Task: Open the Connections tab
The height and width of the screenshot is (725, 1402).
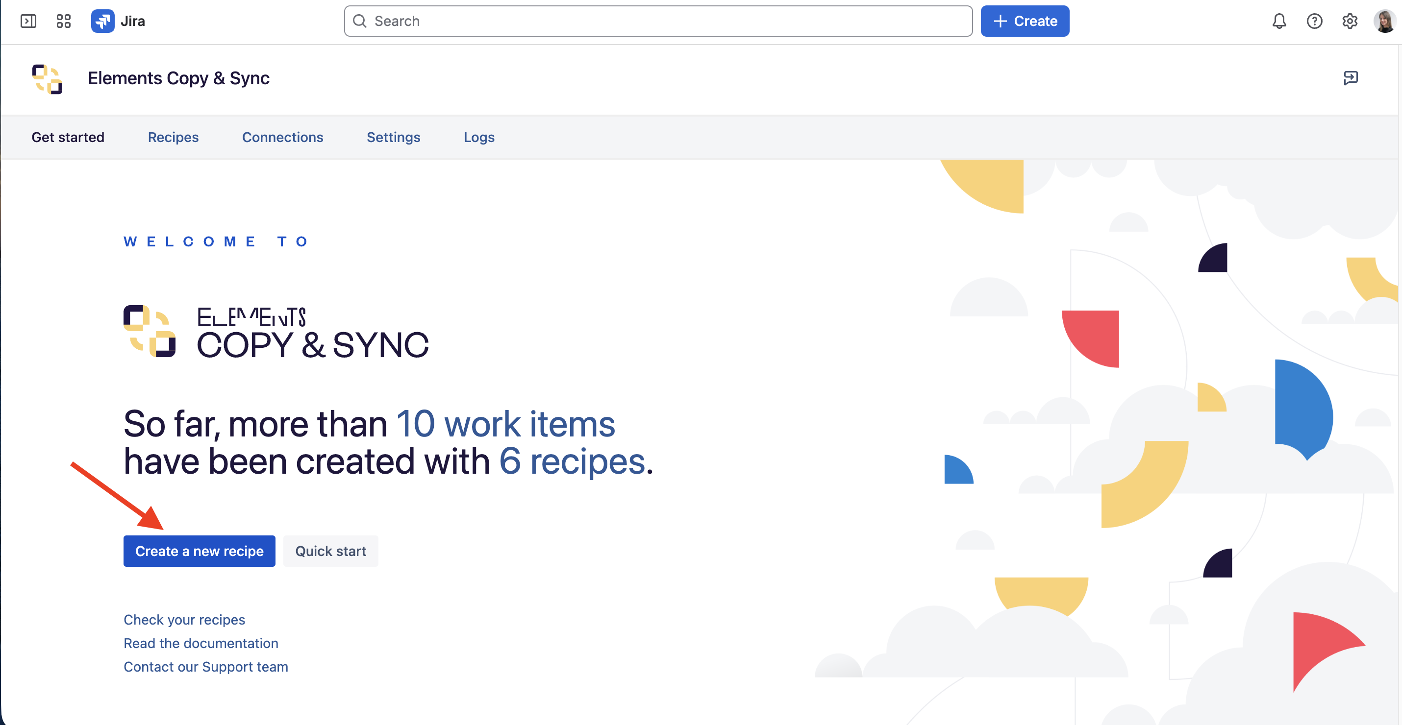Action: (282, 137)
